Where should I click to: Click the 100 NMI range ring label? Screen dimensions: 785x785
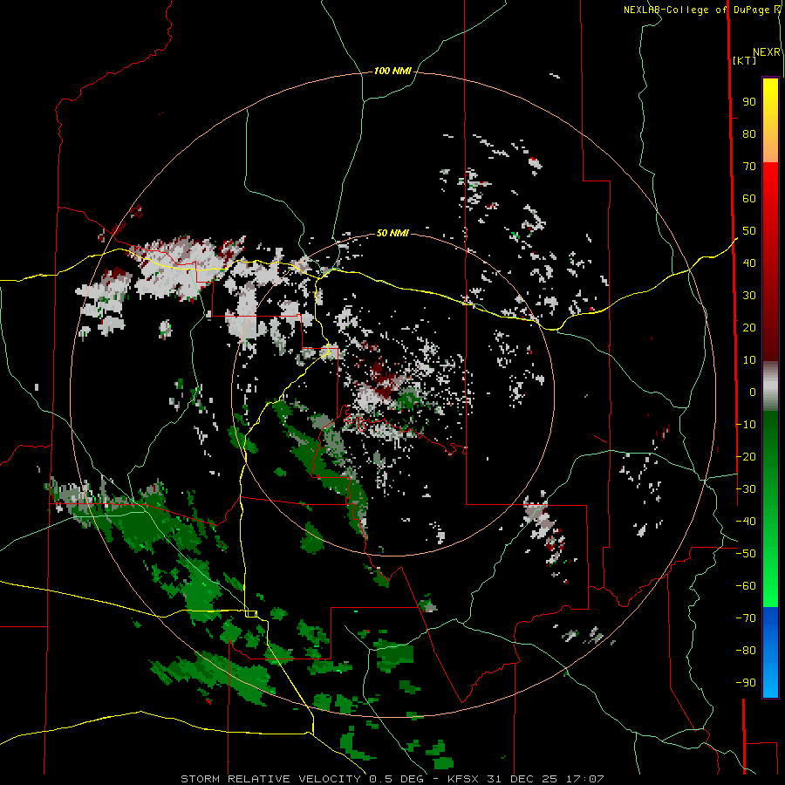point(392,71)
